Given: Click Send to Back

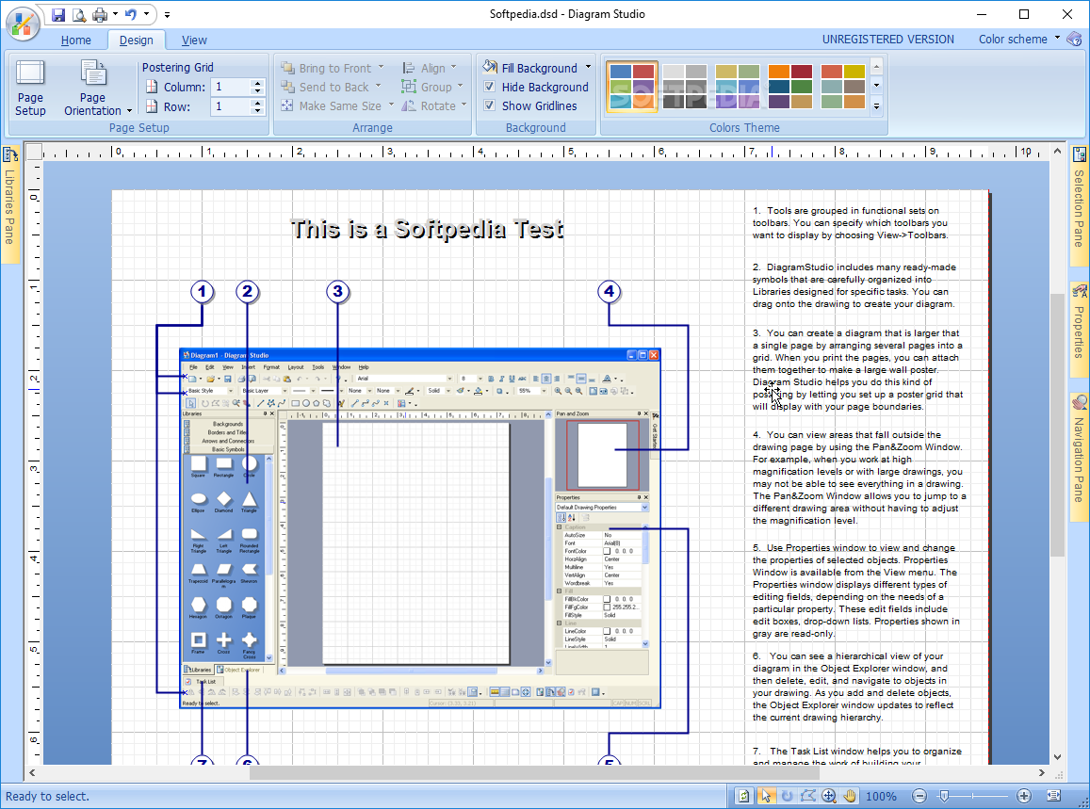Looking at the screenshot, I should 325,87.
